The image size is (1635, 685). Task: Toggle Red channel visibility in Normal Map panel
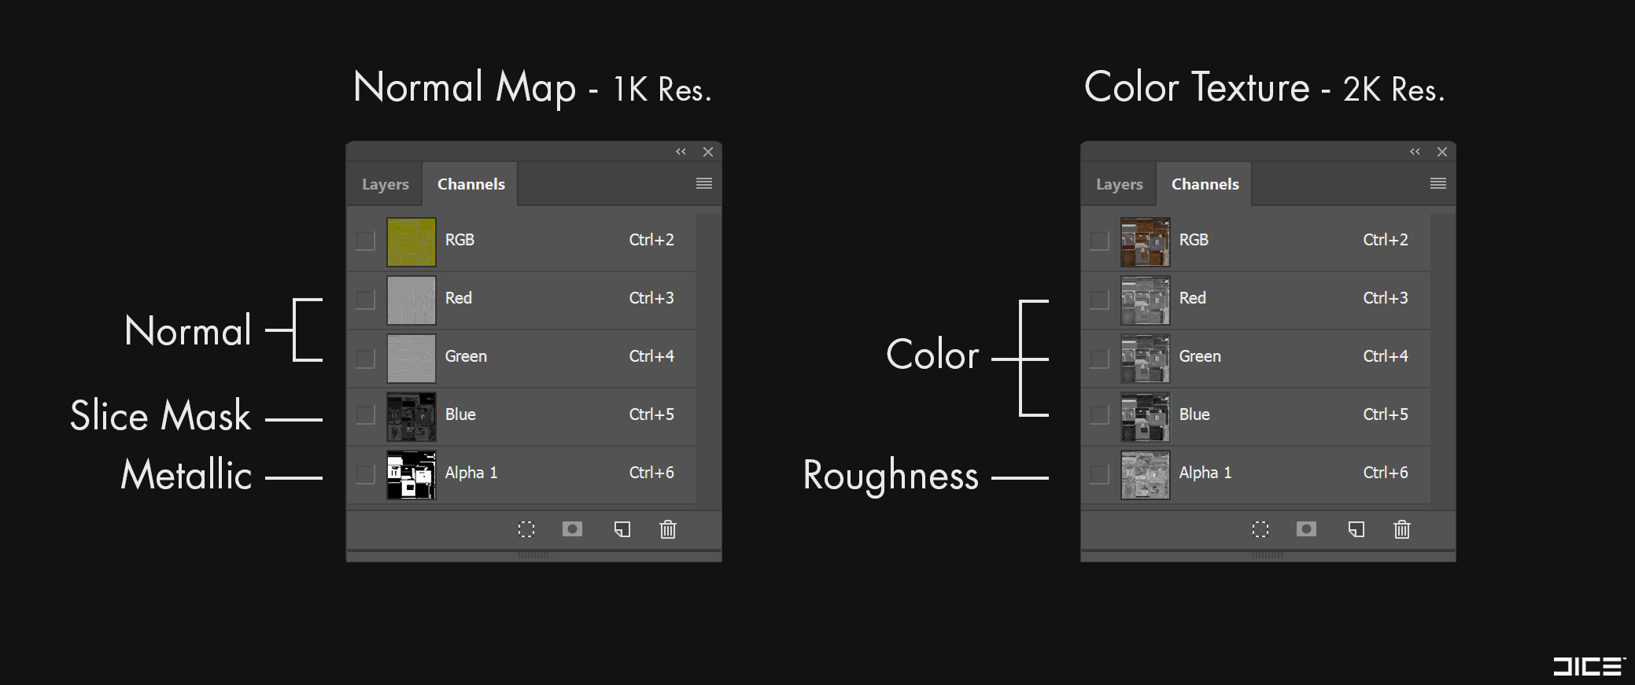(x=365, y=300)
